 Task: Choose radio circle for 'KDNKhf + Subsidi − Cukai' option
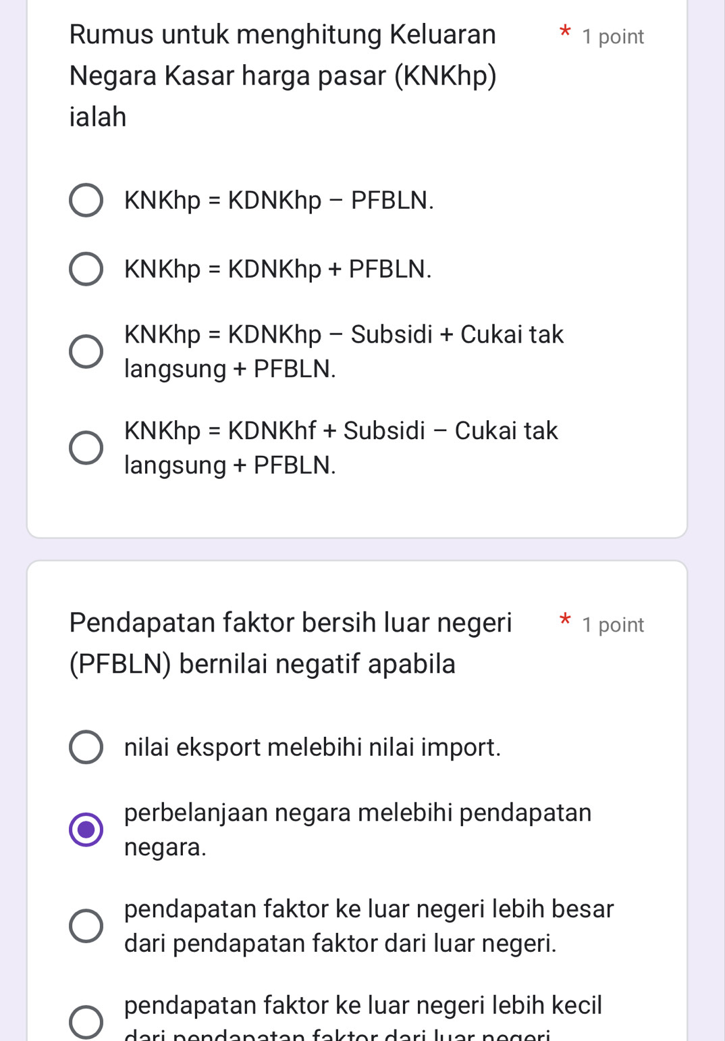pyautogui.click(x=86, y=448)
